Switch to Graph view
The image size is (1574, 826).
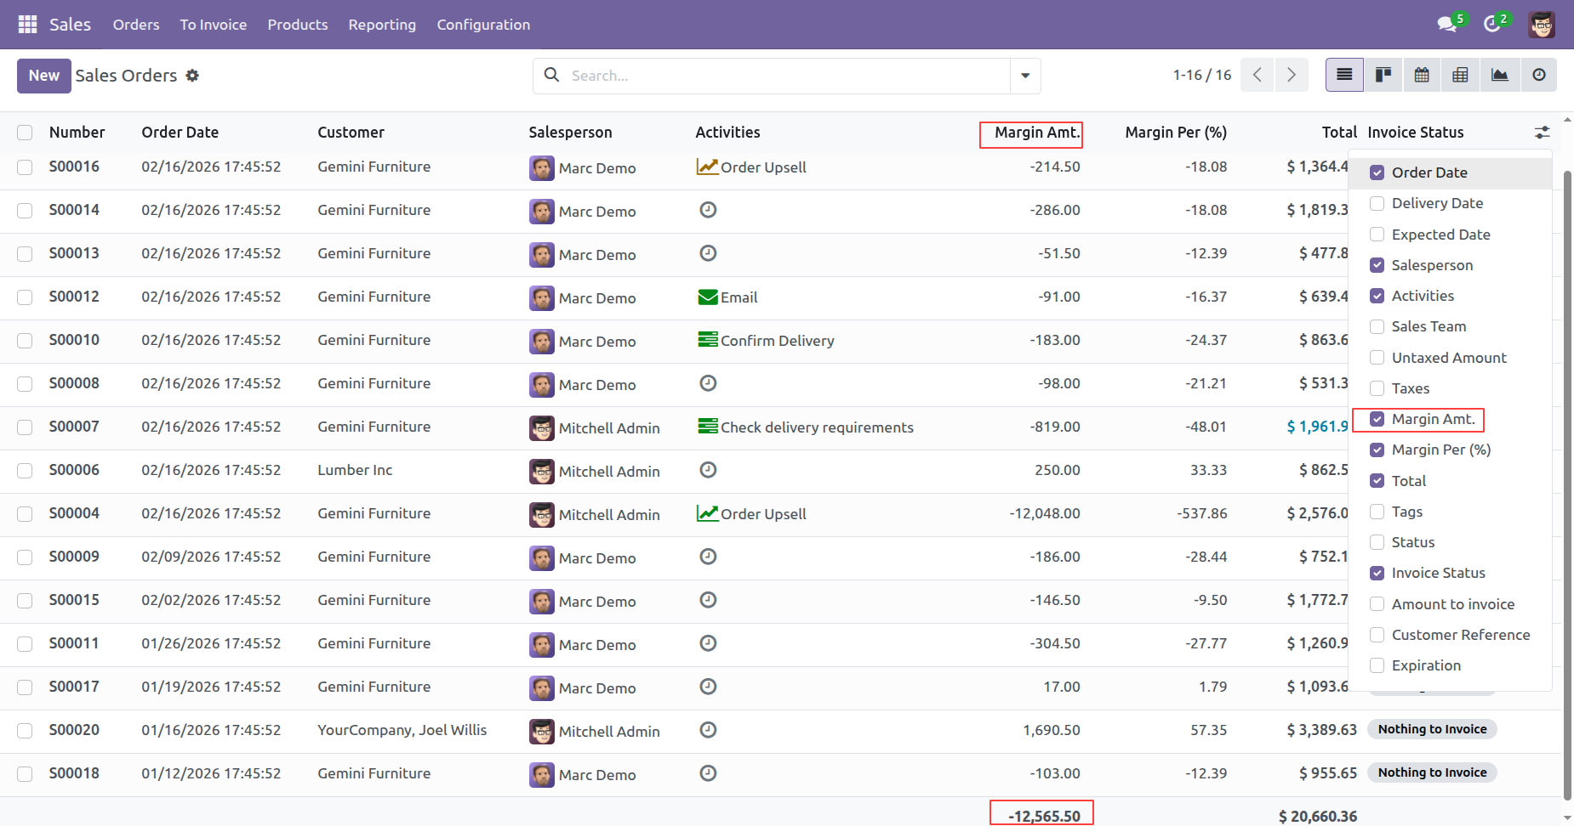point(1499,76)
